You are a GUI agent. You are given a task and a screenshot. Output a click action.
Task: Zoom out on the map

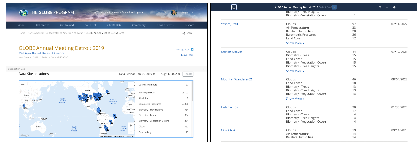(131, 131)
